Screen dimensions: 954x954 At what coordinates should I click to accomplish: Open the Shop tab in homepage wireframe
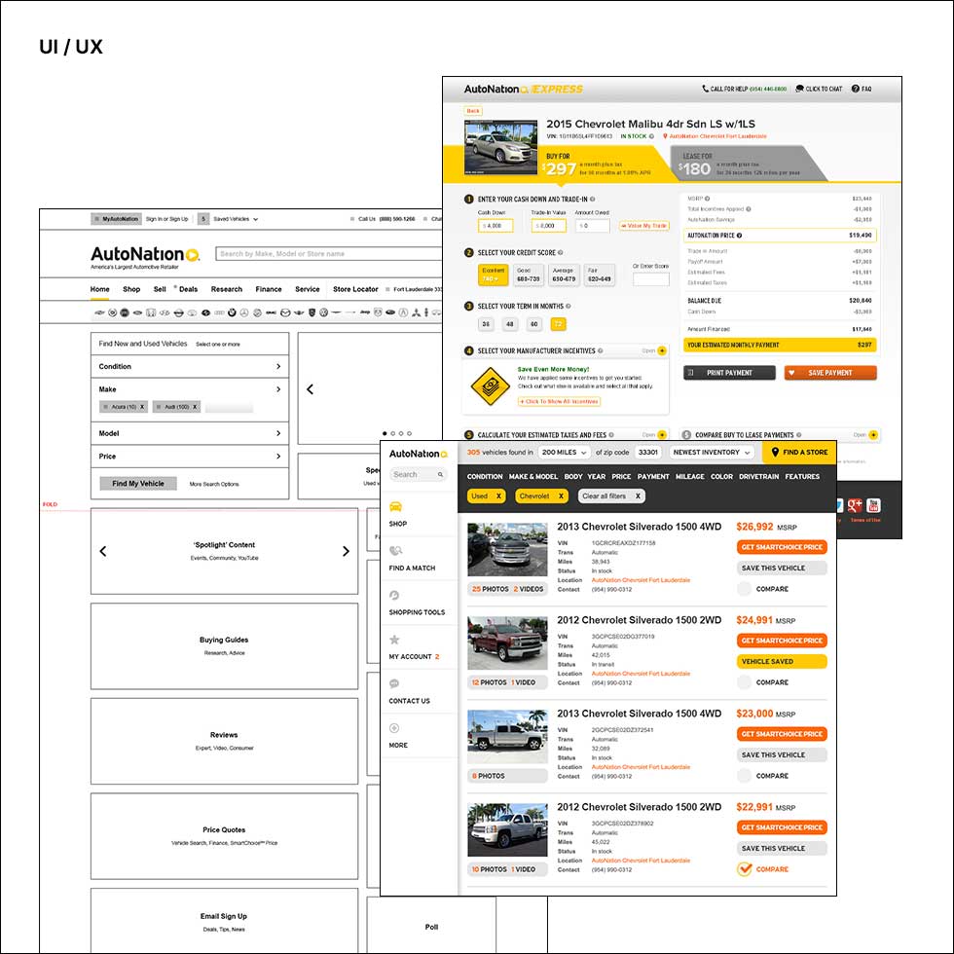click(x=131, y=290)
